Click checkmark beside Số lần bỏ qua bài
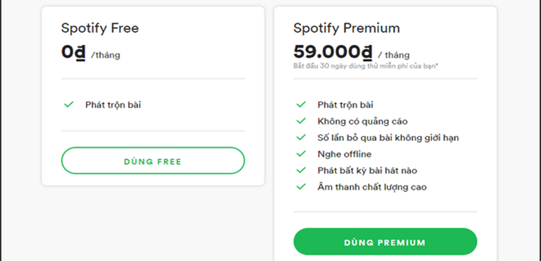This screenshot has width=541, height=261. pyautogui.click(x=301, y=137)
